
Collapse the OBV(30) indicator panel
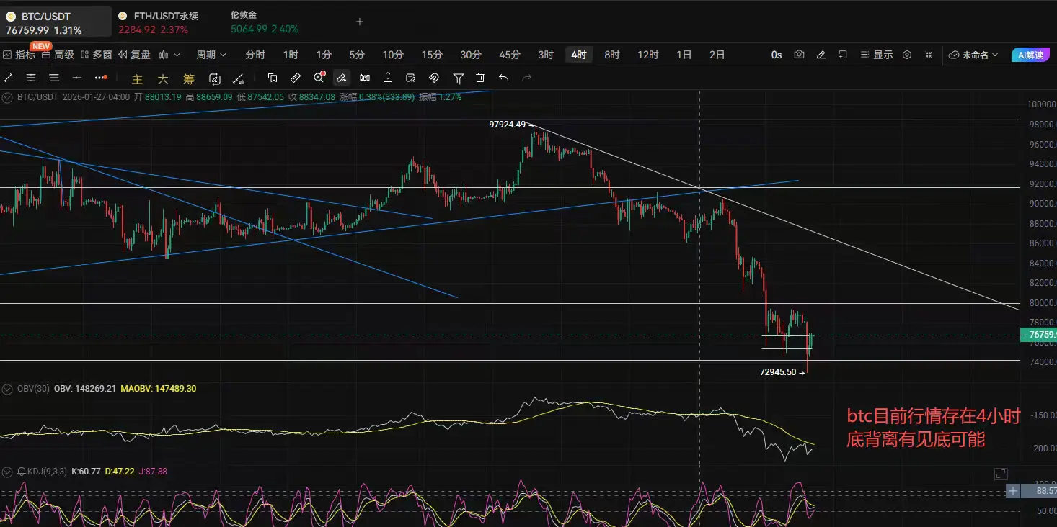tap(7, 389)
